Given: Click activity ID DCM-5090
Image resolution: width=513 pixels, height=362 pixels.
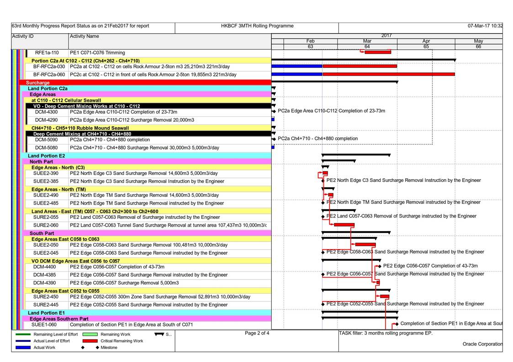Looking at the screenshot, I should point(46,140).
